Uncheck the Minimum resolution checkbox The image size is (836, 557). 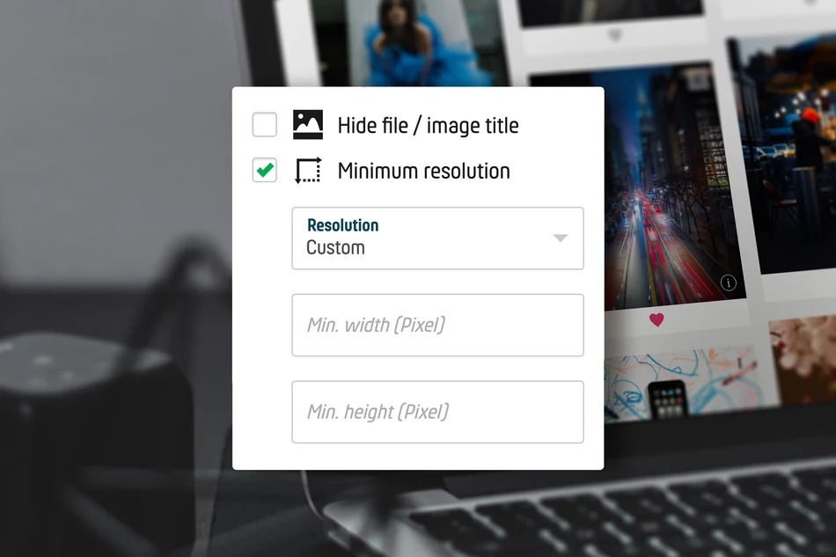[265, 171]
